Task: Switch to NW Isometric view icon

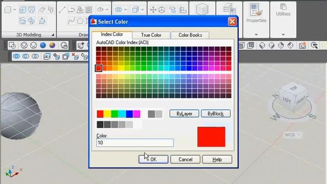Action: pyautogui.click(x=291, y=45)
